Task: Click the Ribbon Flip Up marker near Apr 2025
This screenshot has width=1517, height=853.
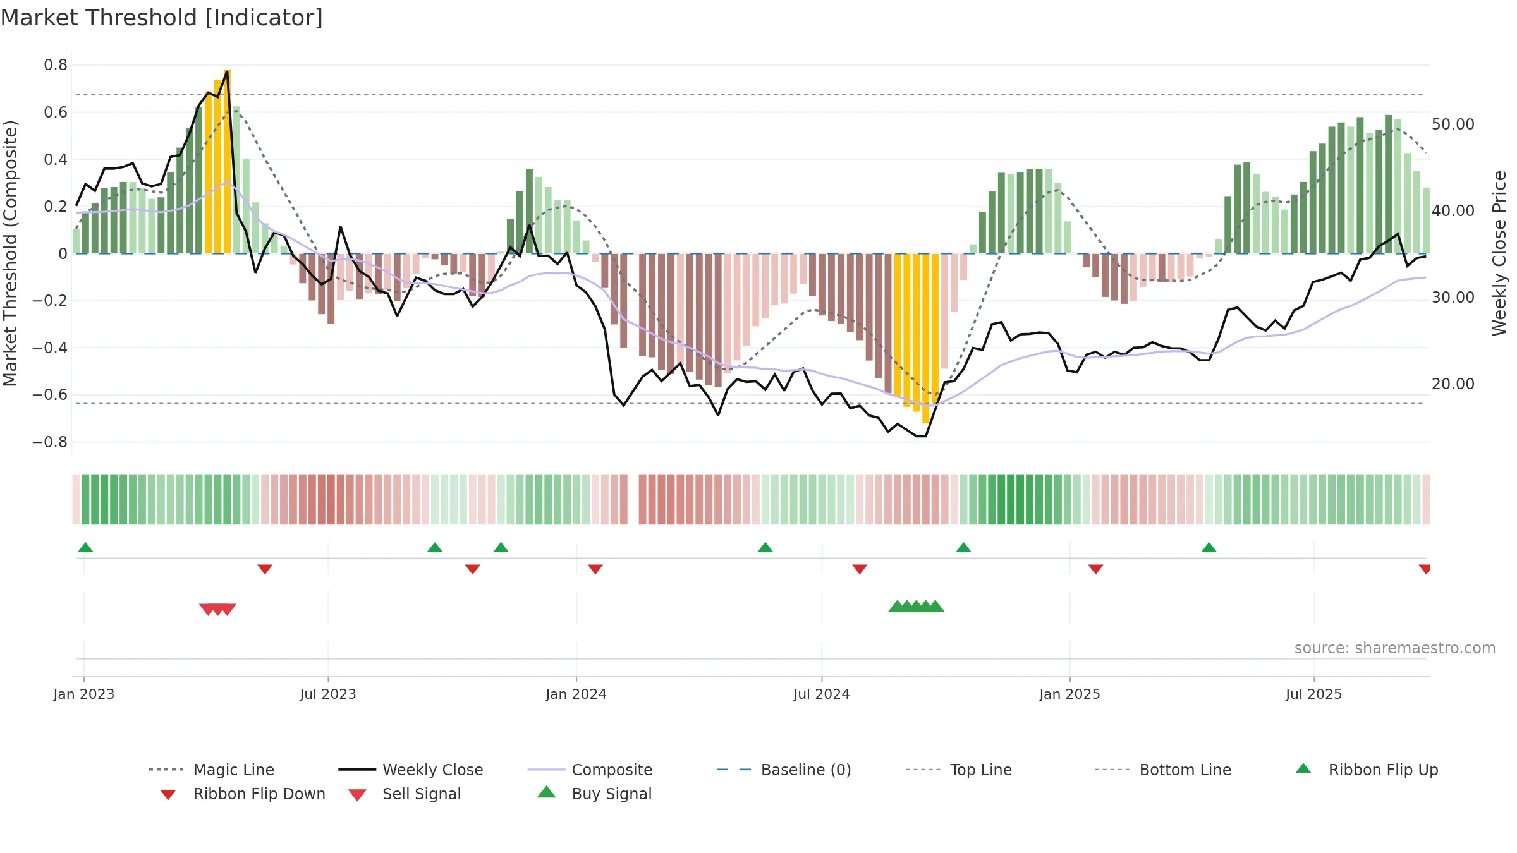Action: click(1209, 547)
